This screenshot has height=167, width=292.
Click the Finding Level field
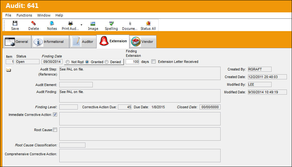[69, 107]
